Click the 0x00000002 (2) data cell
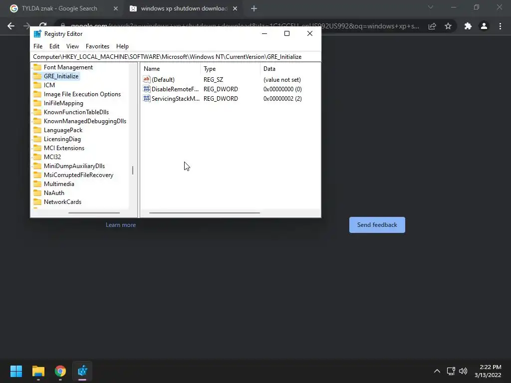This screenshot has height=383, width=511. pos(282,98)
